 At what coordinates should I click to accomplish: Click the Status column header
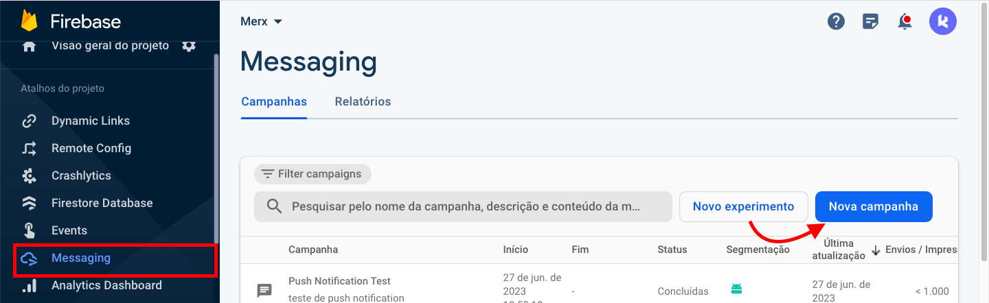[x=672, y=250]
